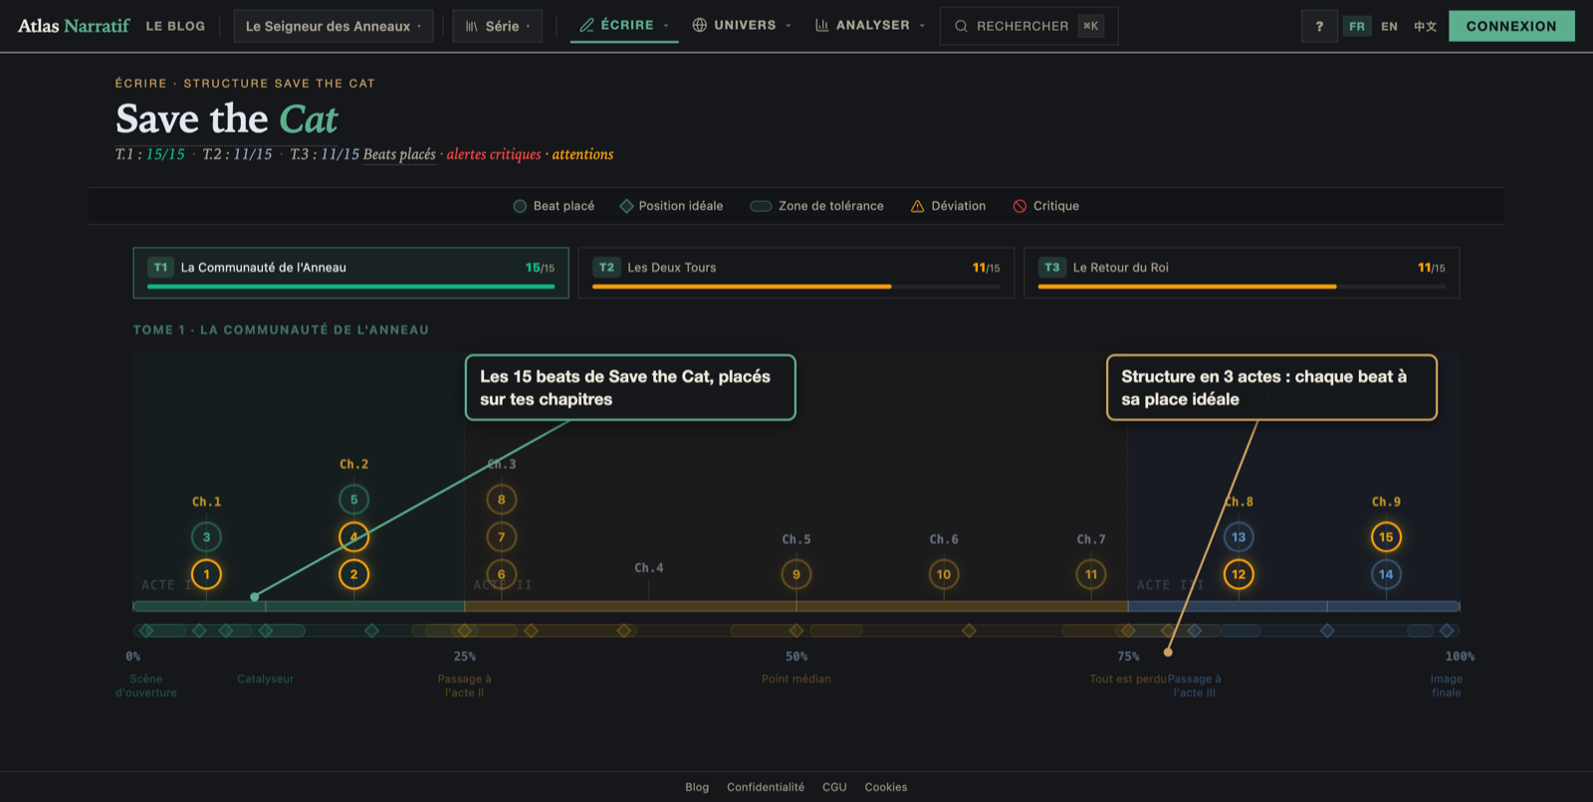This screenshot has height=802, width=1593.
Task: Switch language to EN
Action: 1390,26
